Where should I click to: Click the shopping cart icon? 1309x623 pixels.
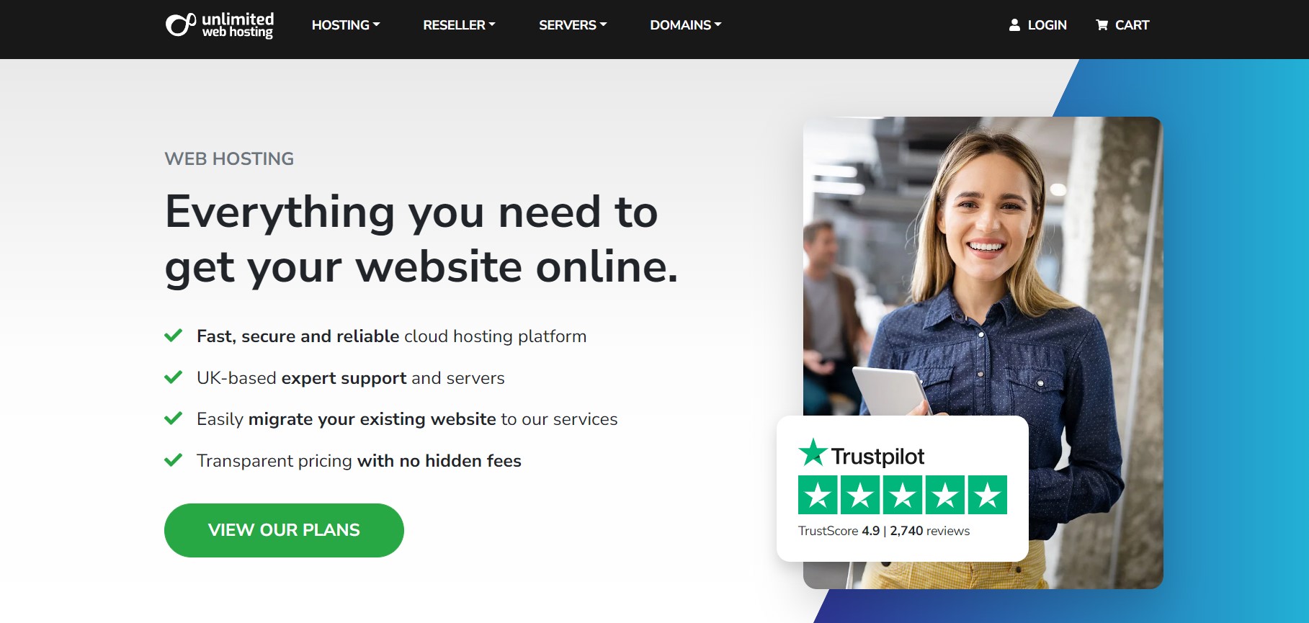[x=1102, y=25]
